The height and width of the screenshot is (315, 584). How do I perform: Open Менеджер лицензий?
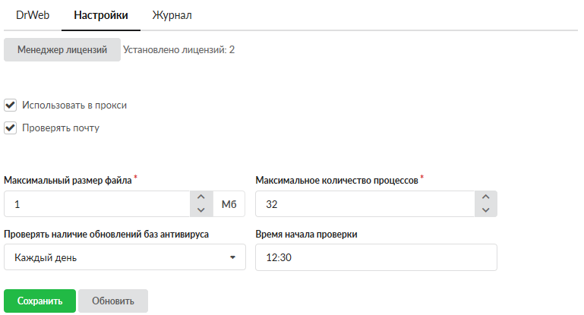coord(62,50)
